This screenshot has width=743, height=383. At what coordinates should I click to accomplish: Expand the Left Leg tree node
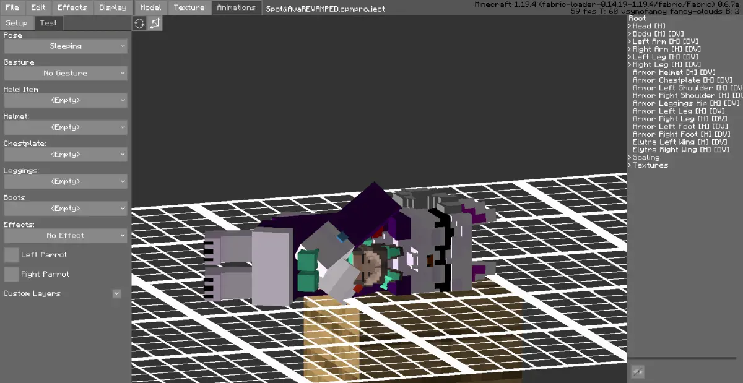point(630,57)
